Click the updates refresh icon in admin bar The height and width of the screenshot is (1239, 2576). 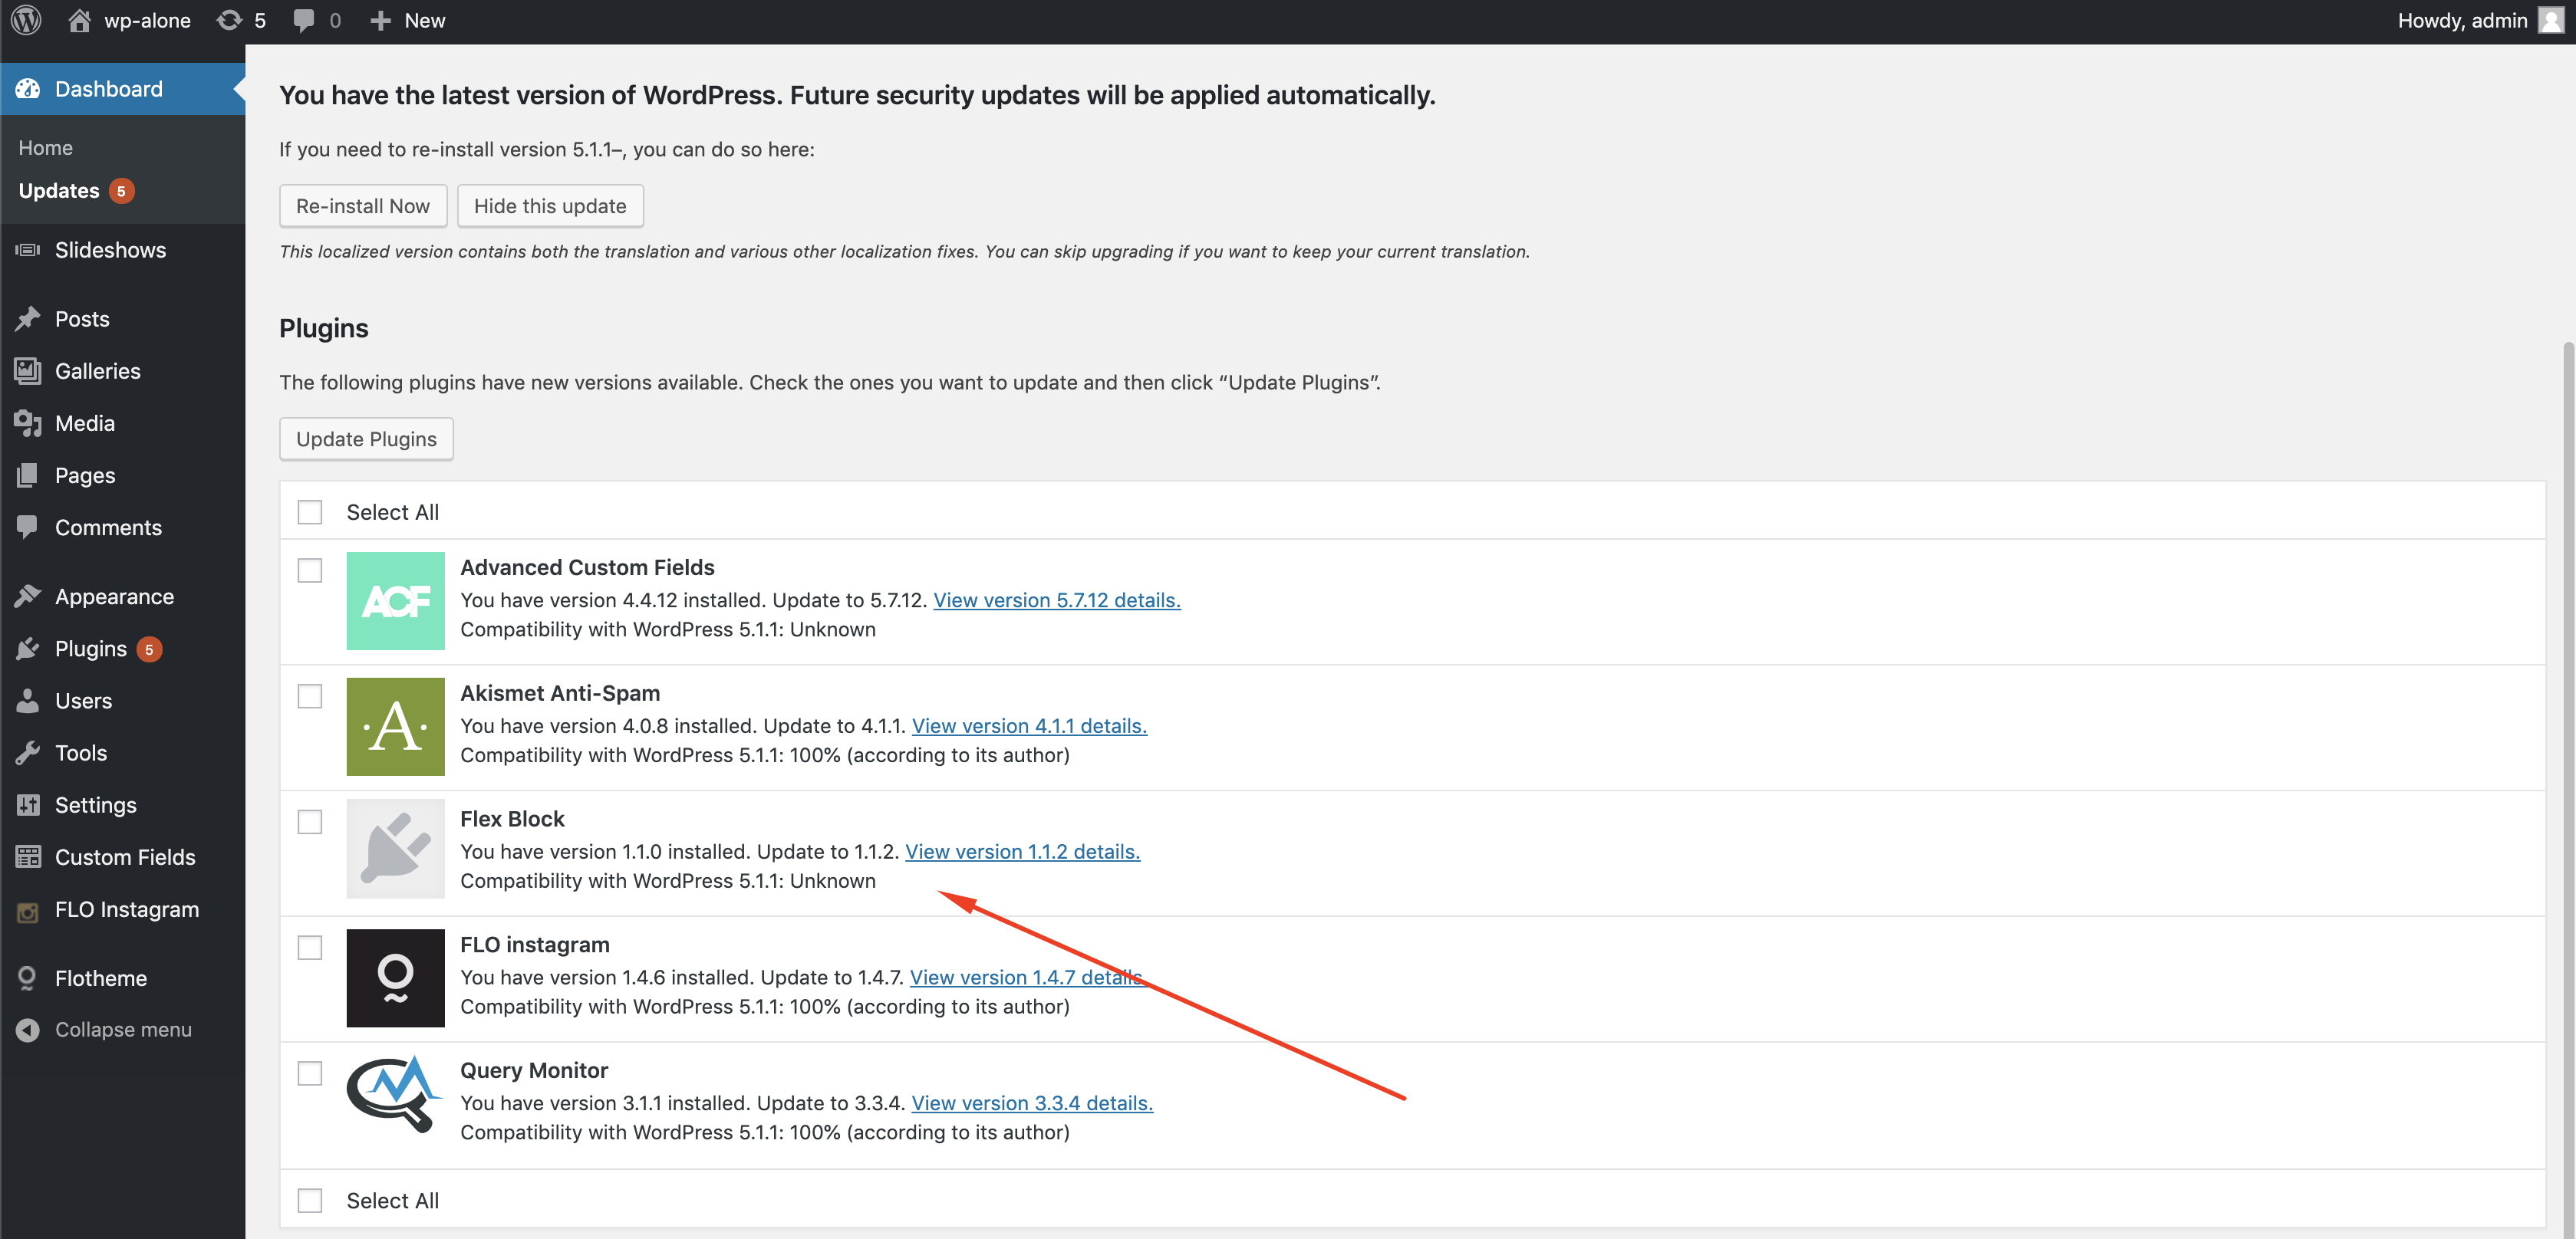click(230, 20)
